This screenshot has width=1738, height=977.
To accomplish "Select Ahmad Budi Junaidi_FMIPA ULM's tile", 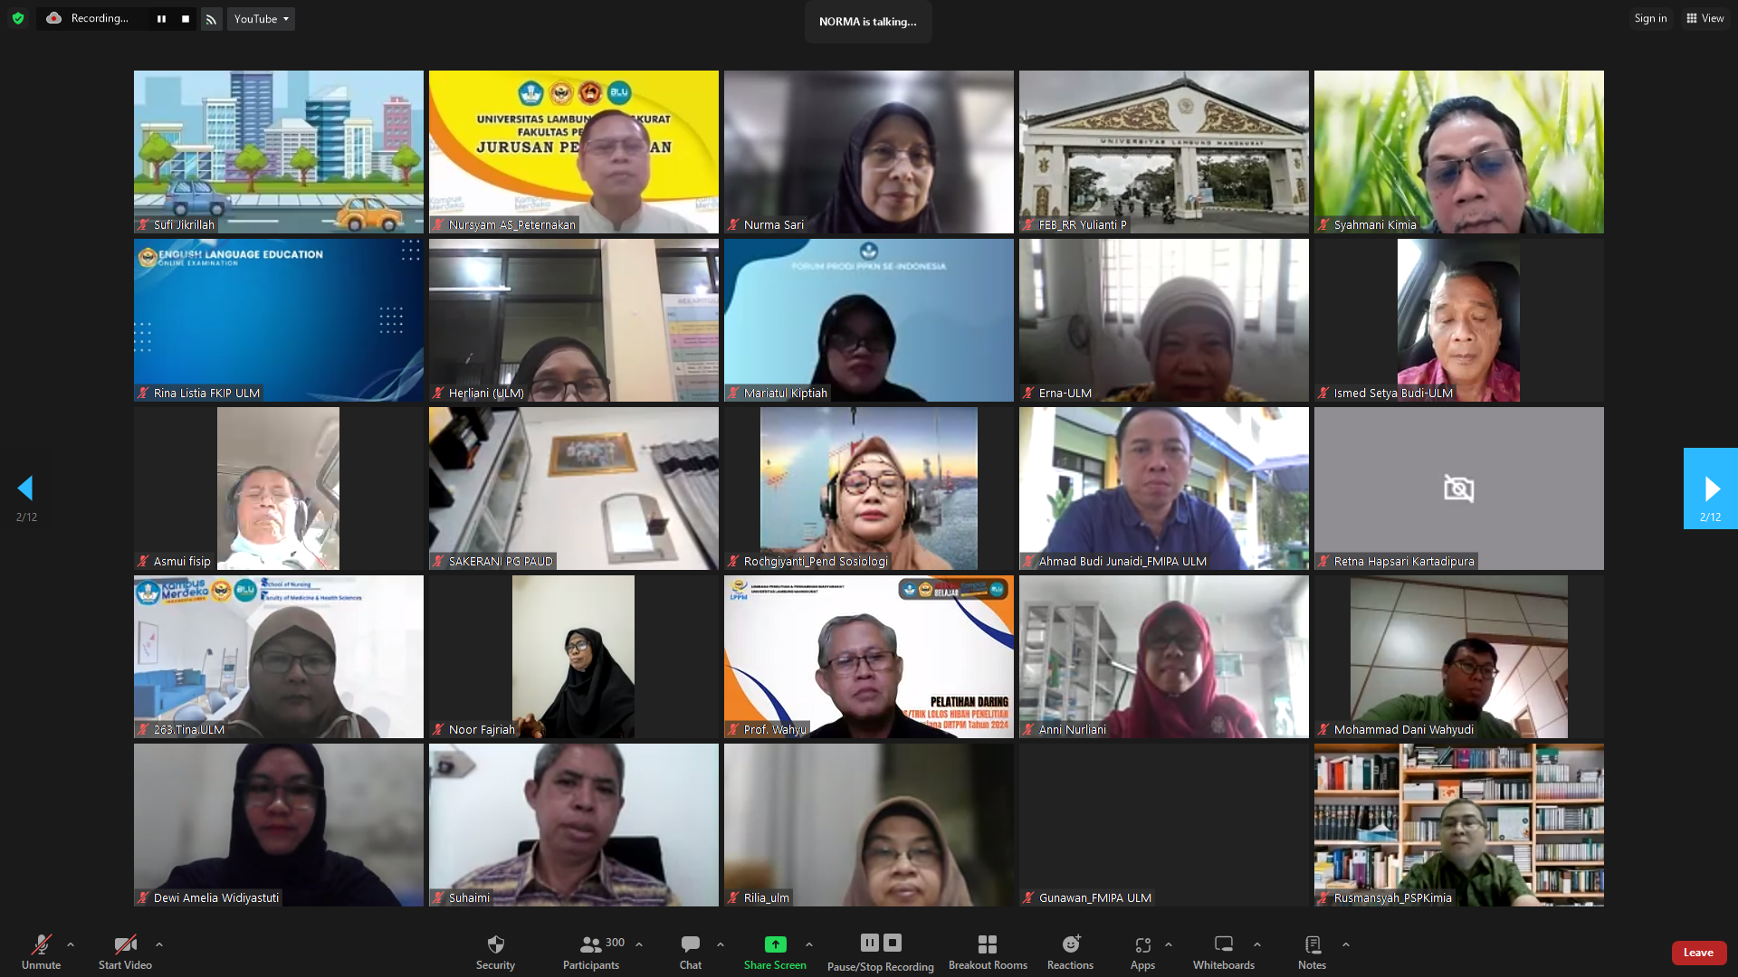I will (x=1164, y=488).
